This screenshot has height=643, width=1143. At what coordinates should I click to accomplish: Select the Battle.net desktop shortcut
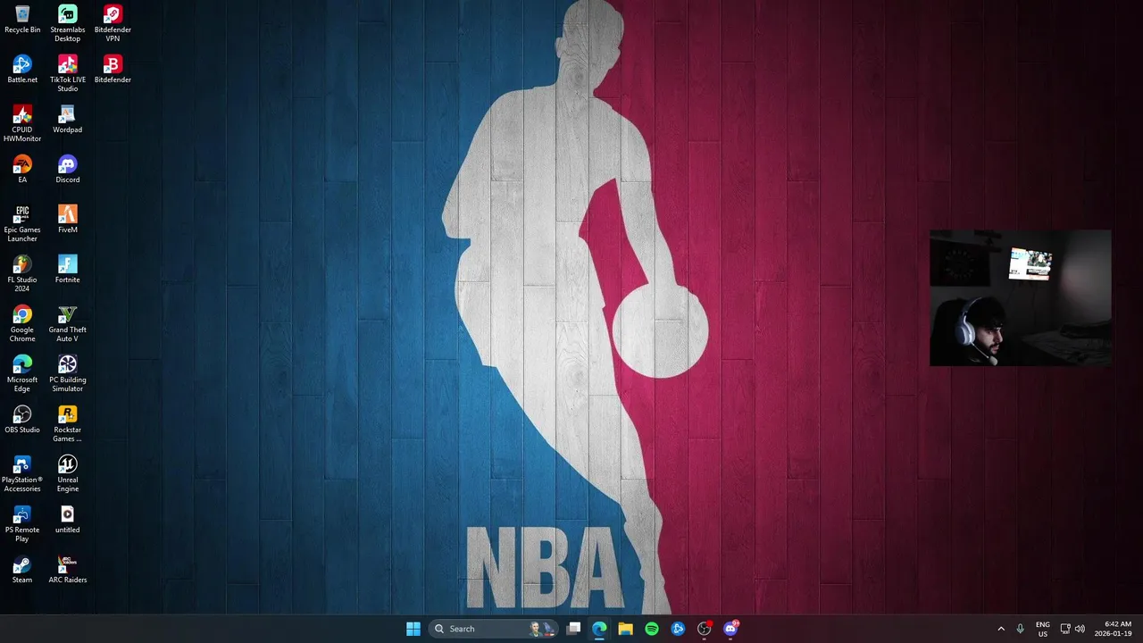pos(22,70)
